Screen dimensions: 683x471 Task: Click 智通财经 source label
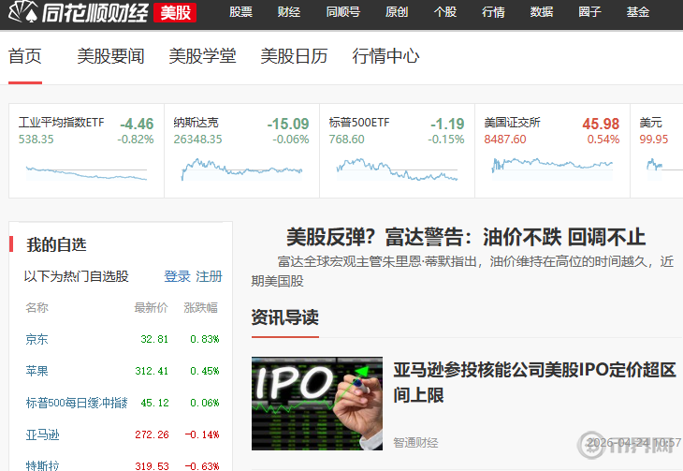(x=415, y=443)
